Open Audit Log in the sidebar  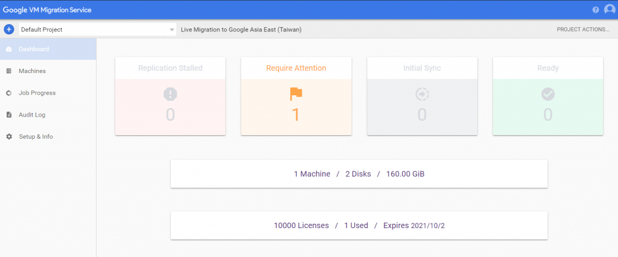tap(48, 115)
